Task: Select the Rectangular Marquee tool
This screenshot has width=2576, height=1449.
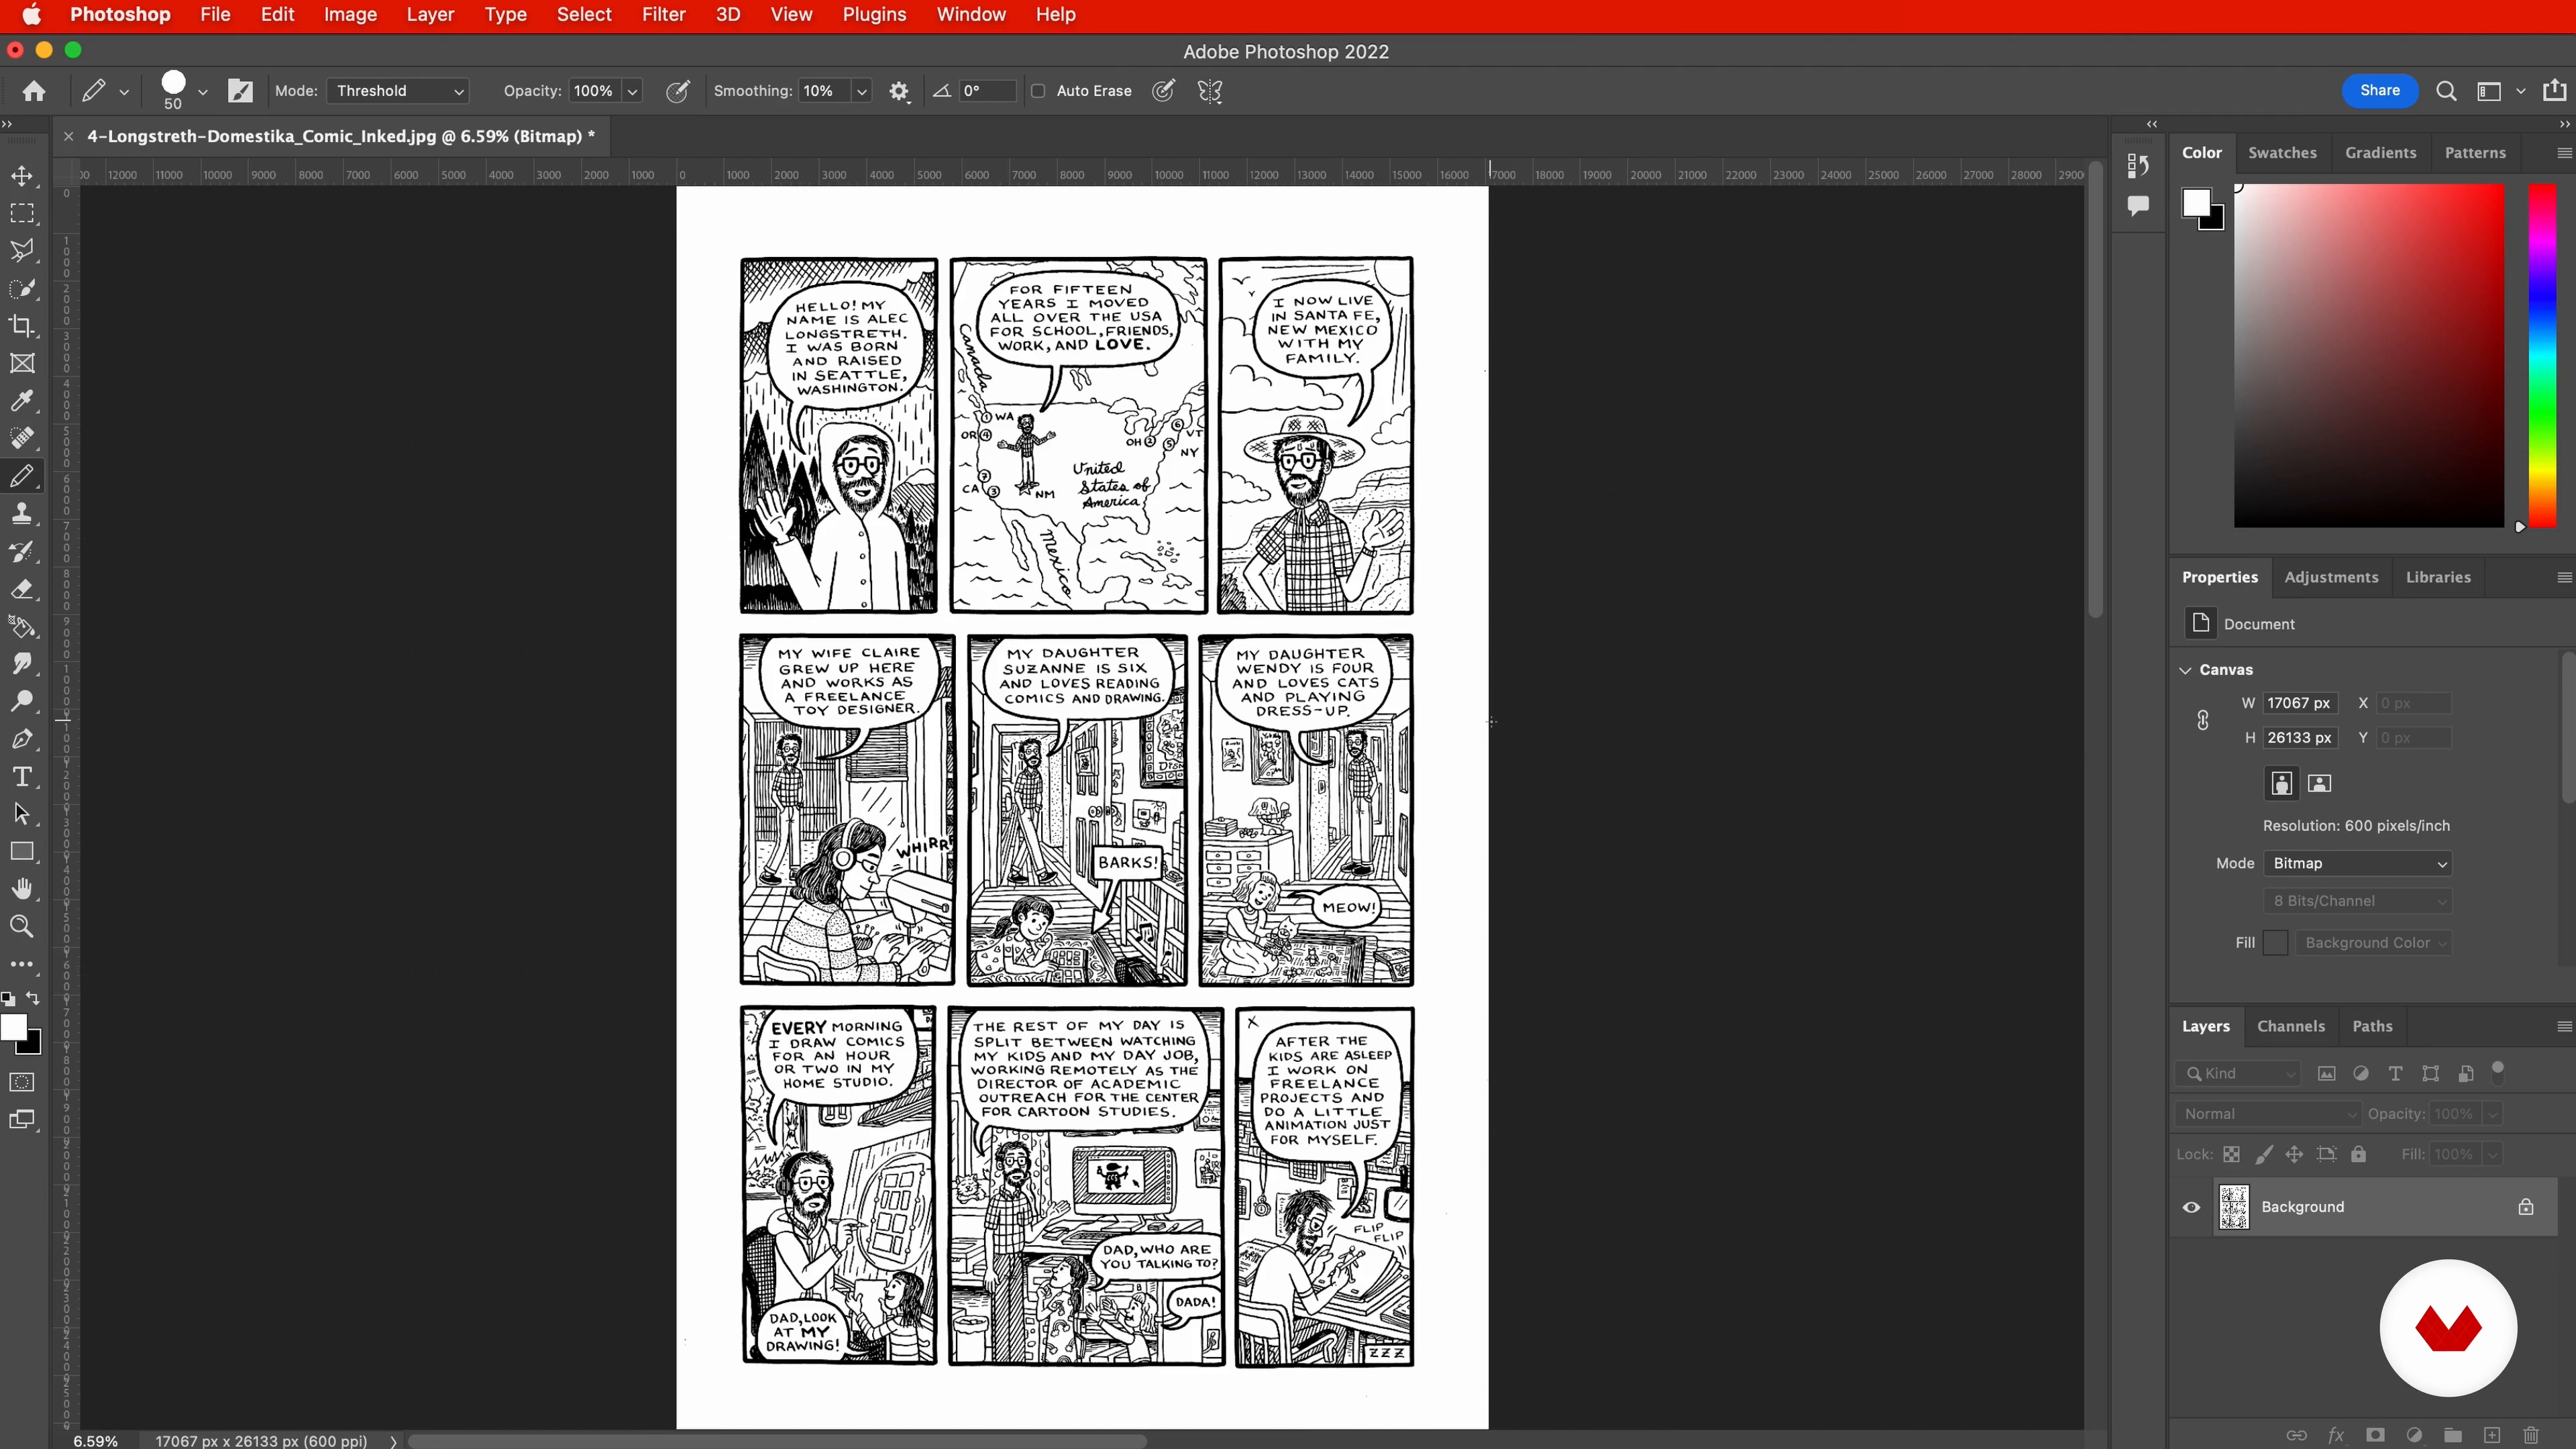Action: coord(22,213)
